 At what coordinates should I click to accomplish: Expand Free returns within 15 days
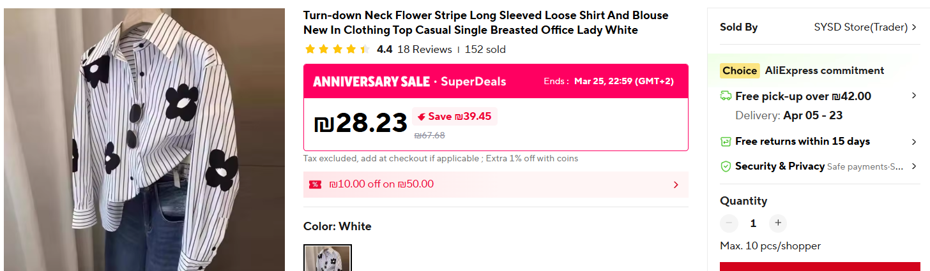pyautogui.click(x=914, y=142)
